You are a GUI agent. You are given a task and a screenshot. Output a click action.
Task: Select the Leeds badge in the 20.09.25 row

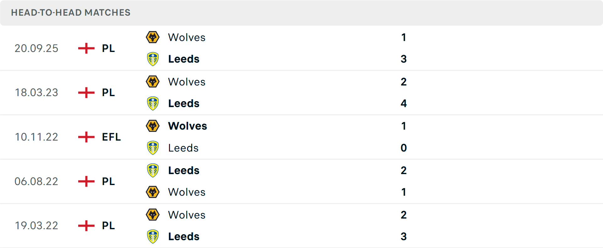tap(153, 59)
